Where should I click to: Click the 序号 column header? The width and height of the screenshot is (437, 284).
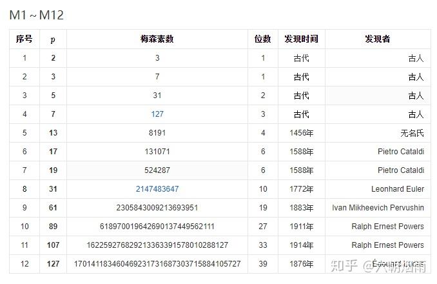pos(24,39)
